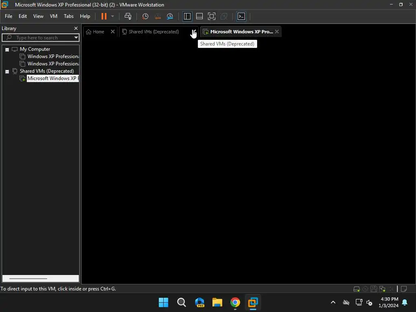
Task: Toggle the library sidebar view
Action: pyautogui.click(x=187, y=16)
